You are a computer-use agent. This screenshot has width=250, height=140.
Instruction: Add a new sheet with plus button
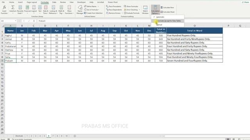point(75,136)
